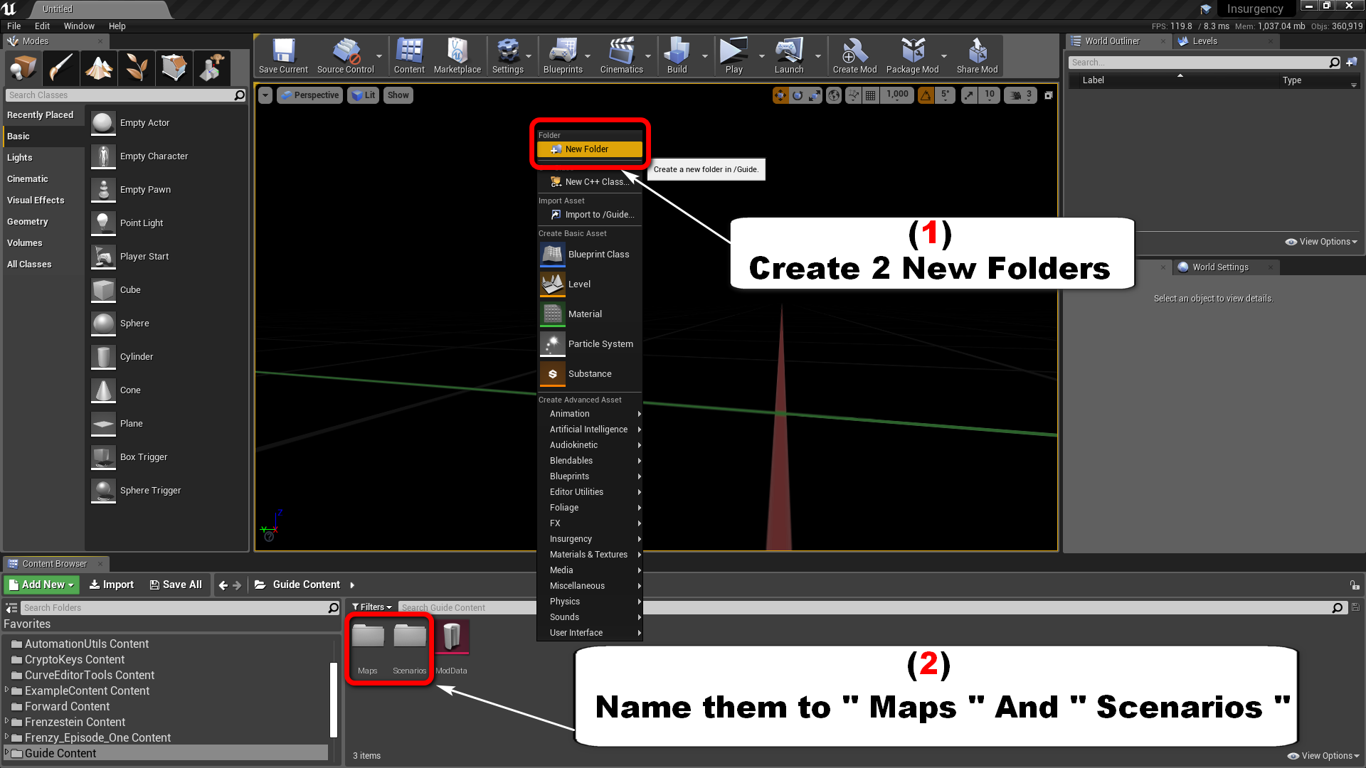Viewport: 1366px width, 768px height.
Task: Open rotation snap 5° dropdown
Action: pos(945,95)
